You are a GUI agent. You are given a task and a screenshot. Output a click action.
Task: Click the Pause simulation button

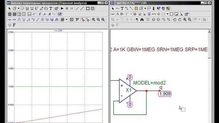(72, 9)
